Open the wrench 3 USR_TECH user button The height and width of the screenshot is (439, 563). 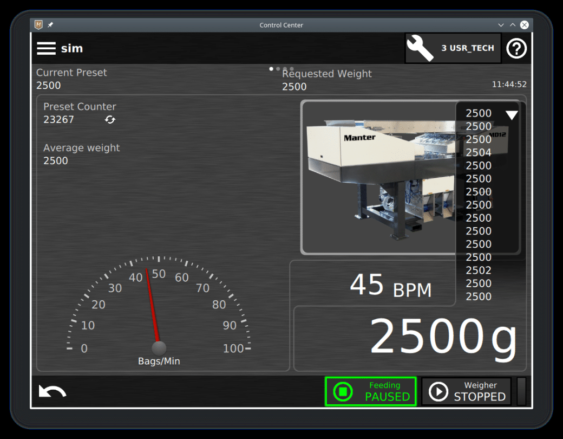[x=453, y=48]
